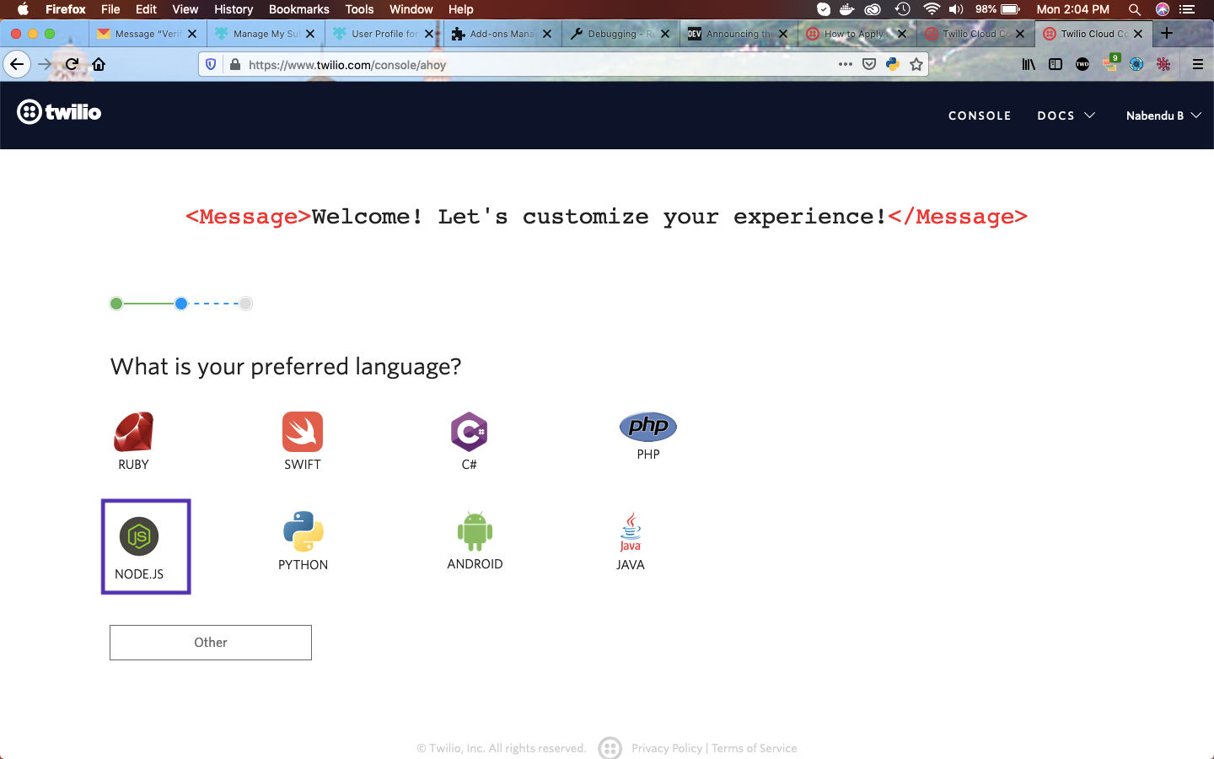Open the Wi-Fi status menu
The width and height of the screenshot is (1214, 759).
pos(932,9)
